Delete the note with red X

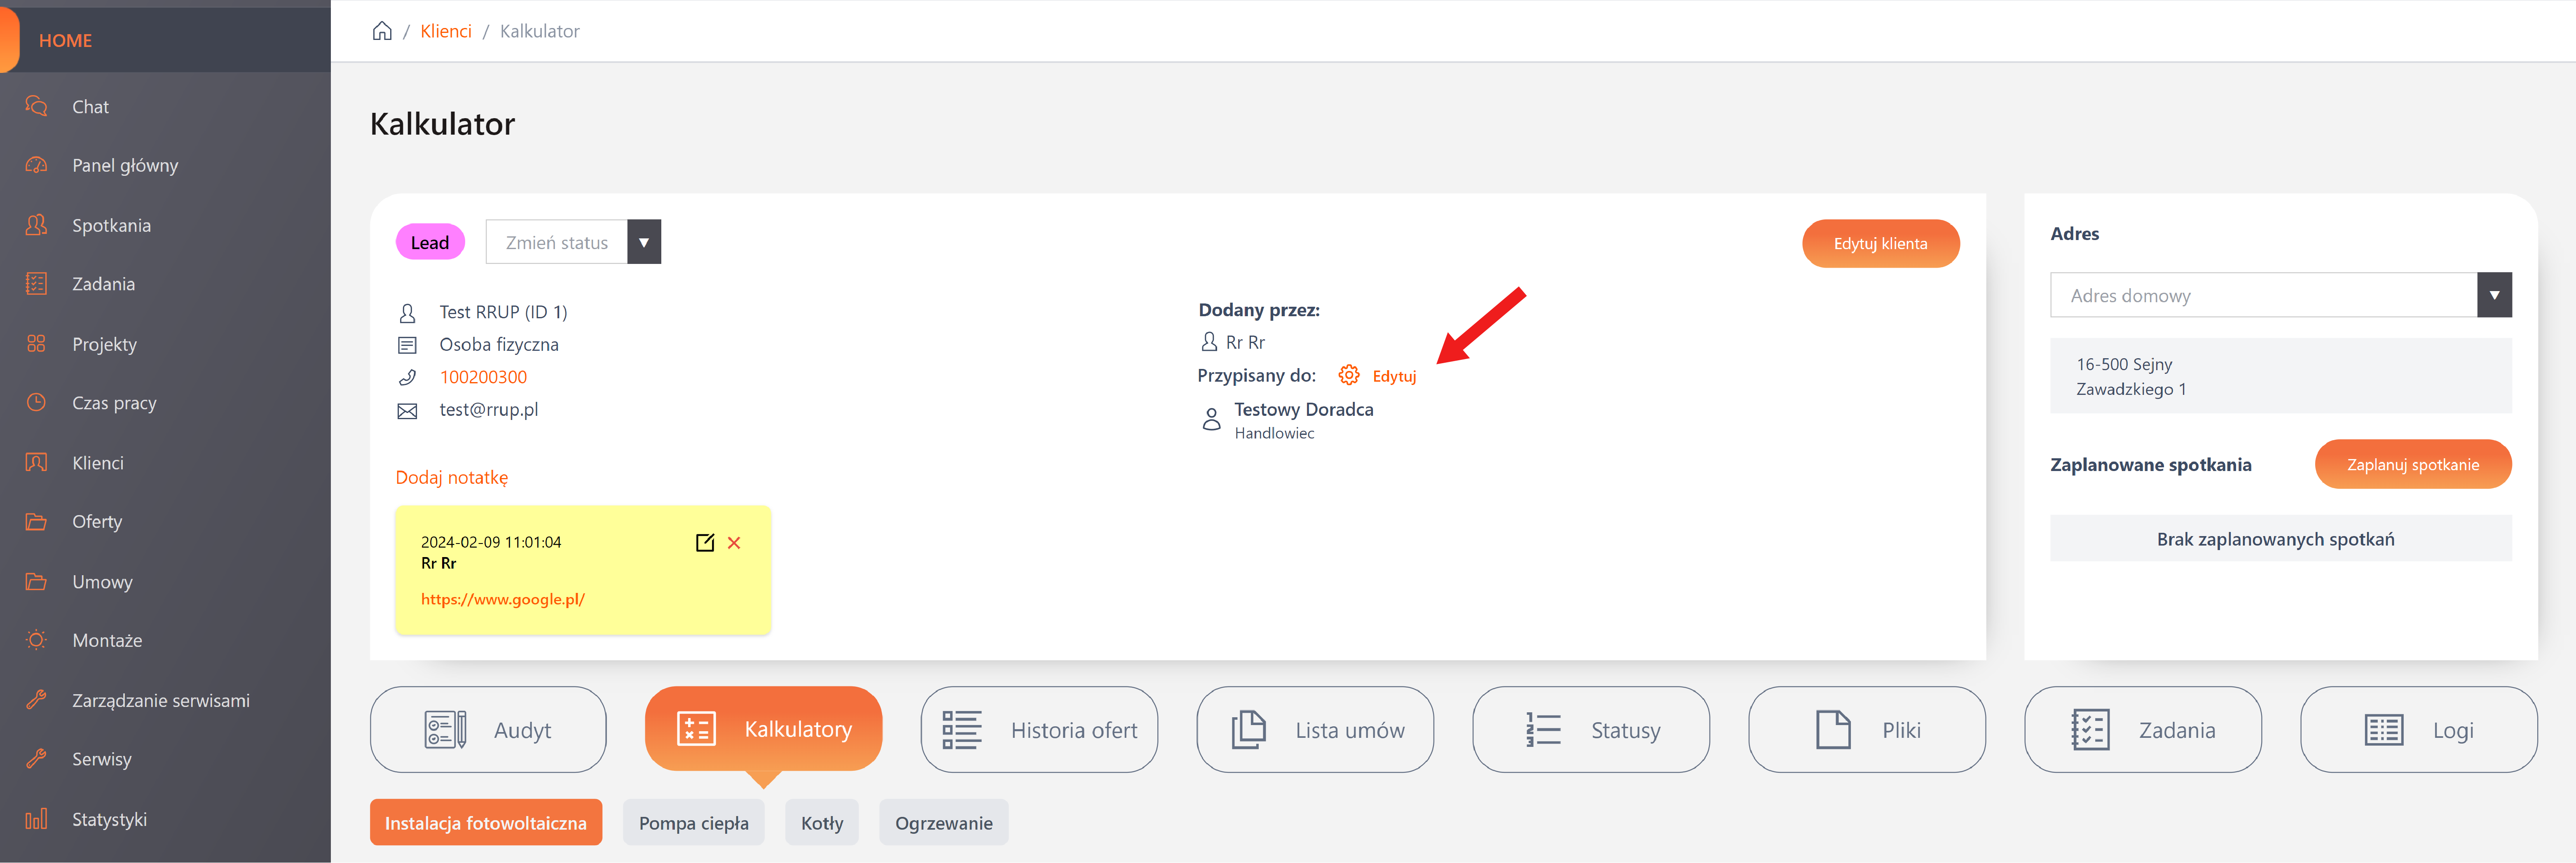tap(734, 542)
